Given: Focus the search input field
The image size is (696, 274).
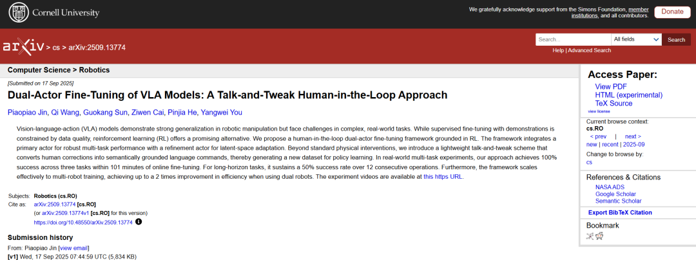Looking at the screenshot, I should tap(572, 39).
